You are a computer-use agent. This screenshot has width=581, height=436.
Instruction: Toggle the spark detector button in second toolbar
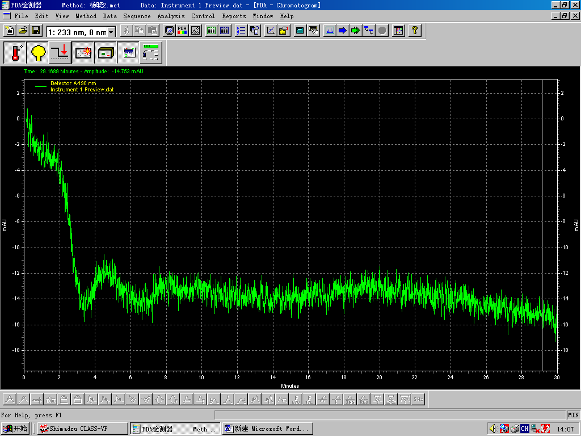(x=84, y=53)
